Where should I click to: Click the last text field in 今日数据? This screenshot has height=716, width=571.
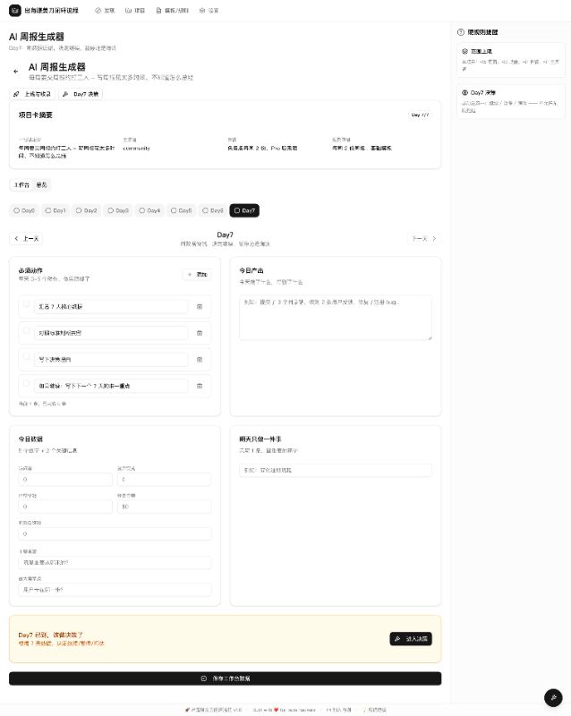coord(115,590)
